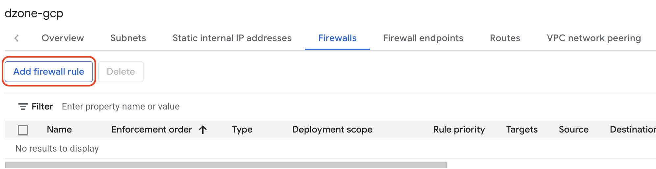Click Add firewall rule button
Screen dimensions: 656x169
pyautogui.click(x=49, y=71)
